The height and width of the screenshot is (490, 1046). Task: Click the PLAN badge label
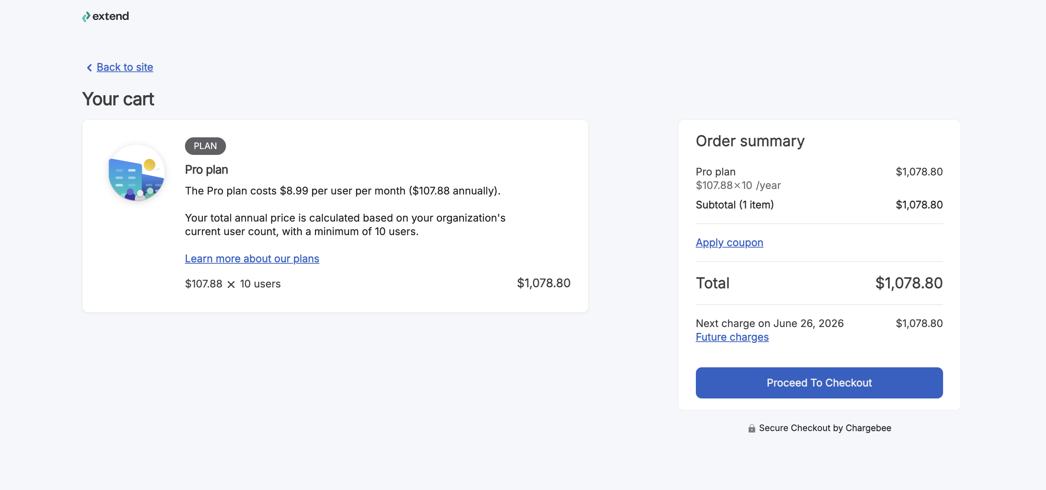[205, 146]
